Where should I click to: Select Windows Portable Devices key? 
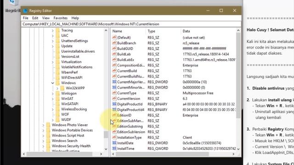point(72,130)
